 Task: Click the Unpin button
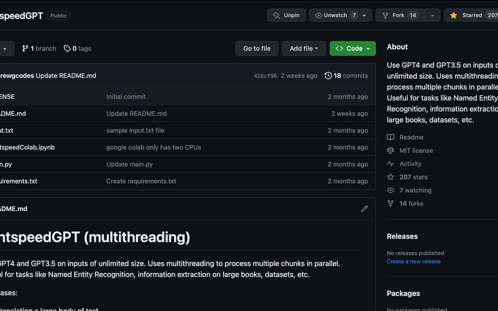[286, 15]
